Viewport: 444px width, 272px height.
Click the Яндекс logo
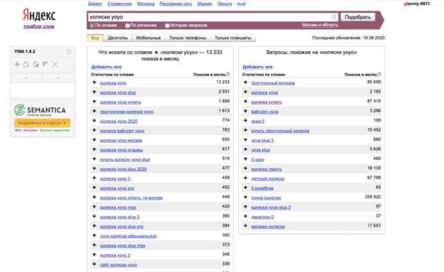click(x=39, y=15)
